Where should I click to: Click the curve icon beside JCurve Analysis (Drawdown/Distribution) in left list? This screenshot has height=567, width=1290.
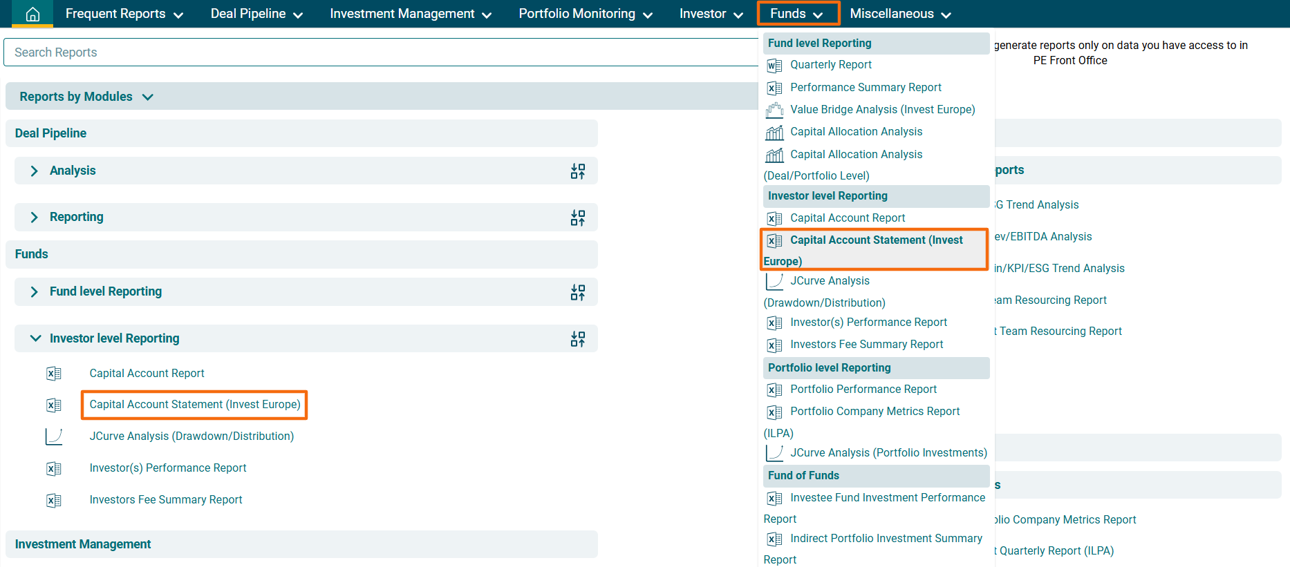54,436
